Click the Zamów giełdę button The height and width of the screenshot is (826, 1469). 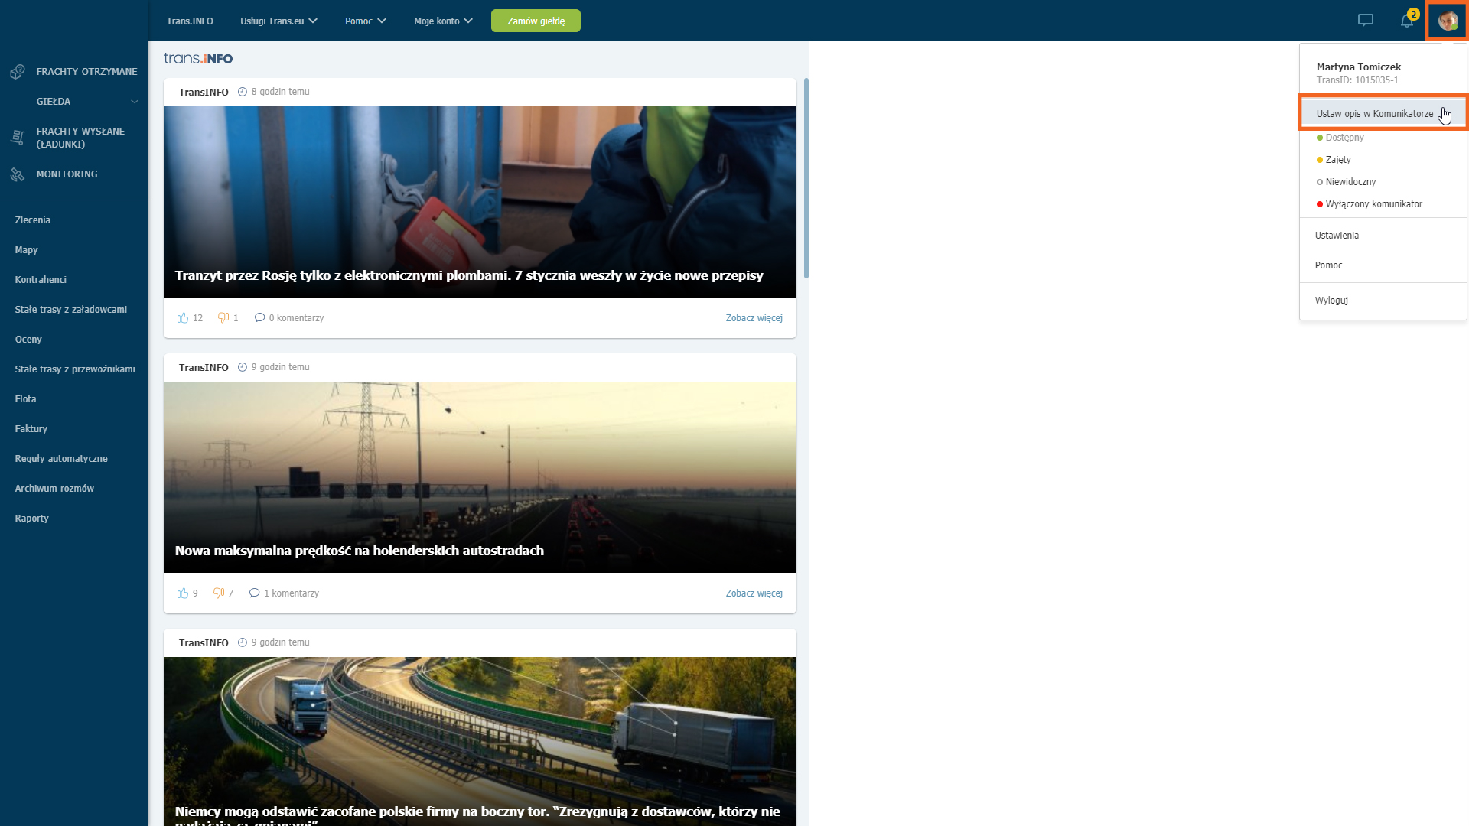(x=536, y=21)
